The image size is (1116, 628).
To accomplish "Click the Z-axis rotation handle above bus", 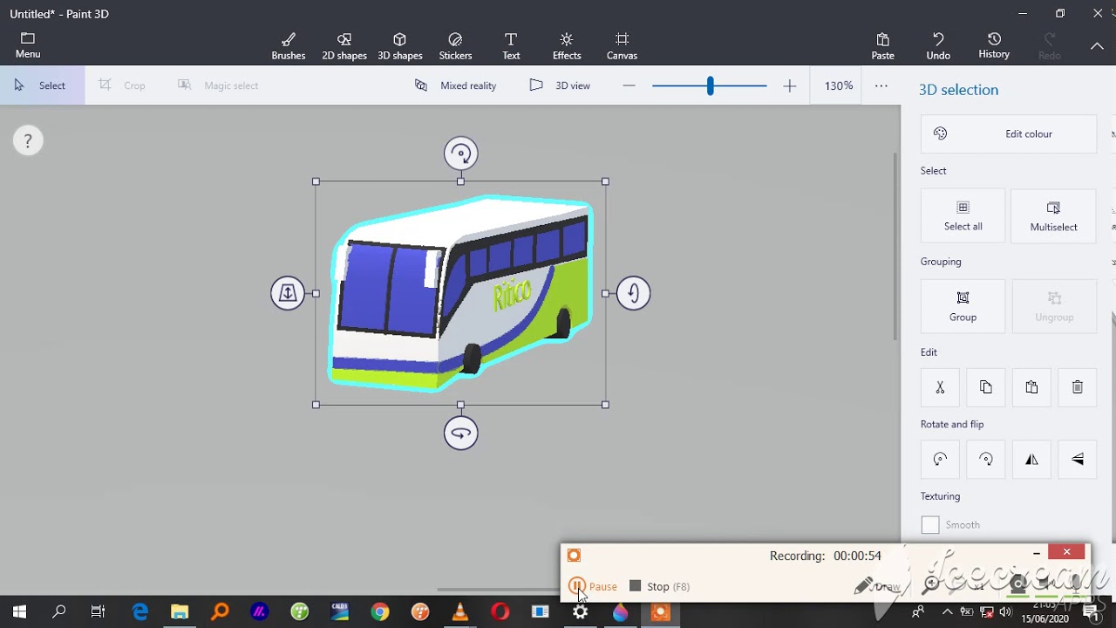I will [460, 154].
